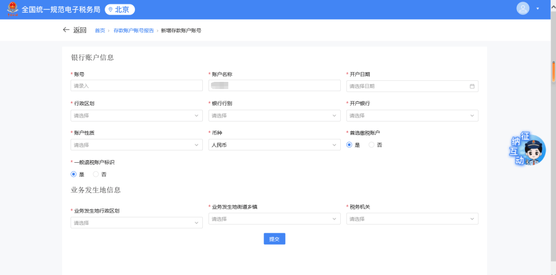Select 是 for 首选缴税账户

click(x=350, y=145)
